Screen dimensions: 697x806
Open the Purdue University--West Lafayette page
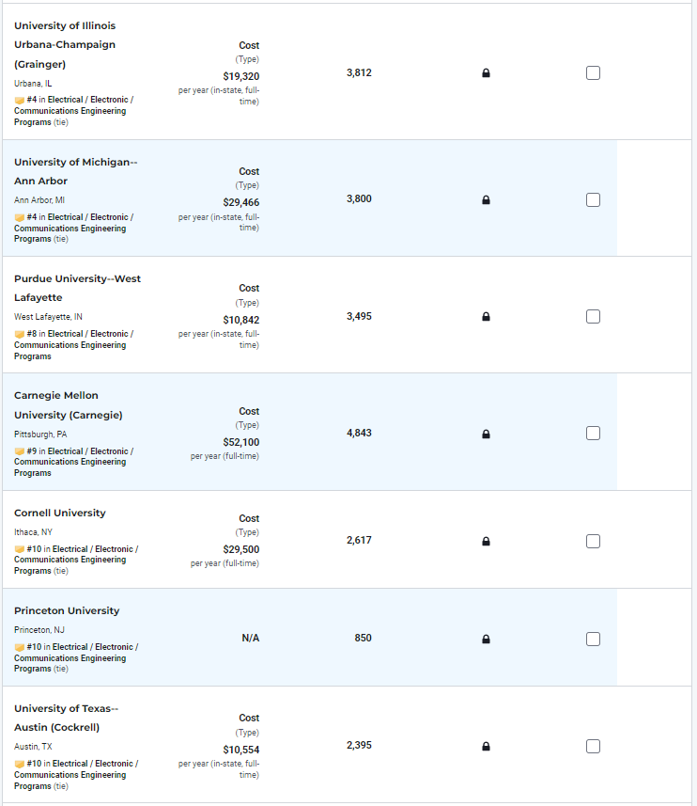click(x=78, y=288)
